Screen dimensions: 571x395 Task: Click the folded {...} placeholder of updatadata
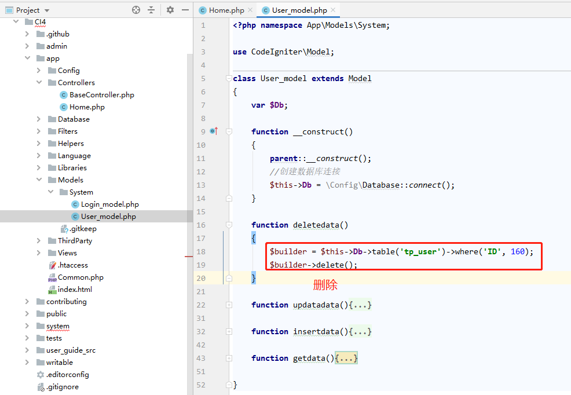click(360, 305)
